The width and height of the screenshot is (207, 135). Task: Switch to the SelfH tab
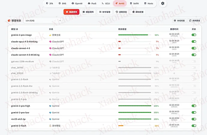[x=134, y=4]
